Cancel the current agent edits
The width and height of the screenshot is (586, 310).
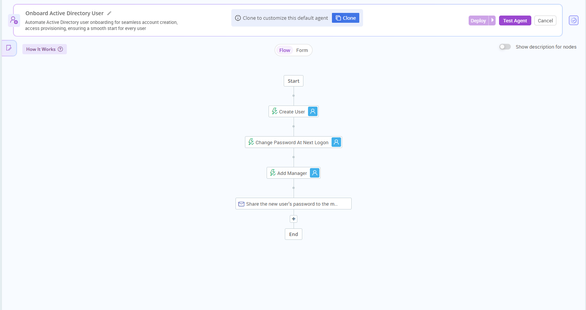click(545, 20)
